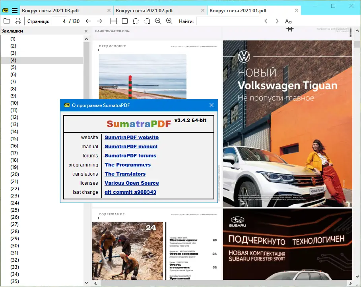Click the Find search field

228,21
